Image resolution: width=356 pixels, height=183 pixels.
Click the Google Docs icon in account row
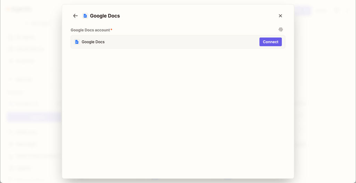tap(77, 42)
